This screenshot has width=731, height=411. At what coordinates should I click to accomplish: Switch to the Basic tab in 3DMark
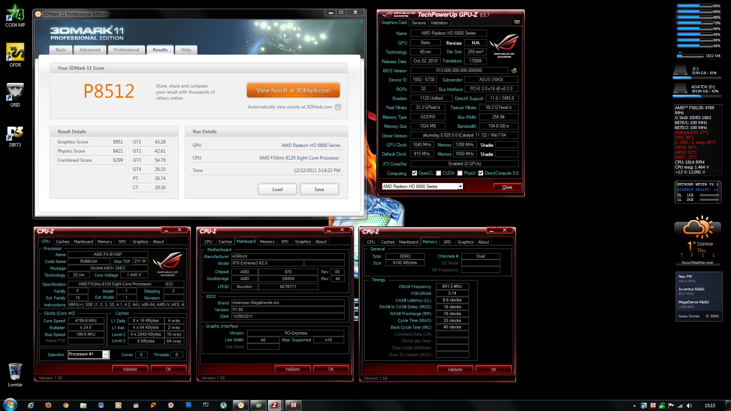click(x=61, y=50)
